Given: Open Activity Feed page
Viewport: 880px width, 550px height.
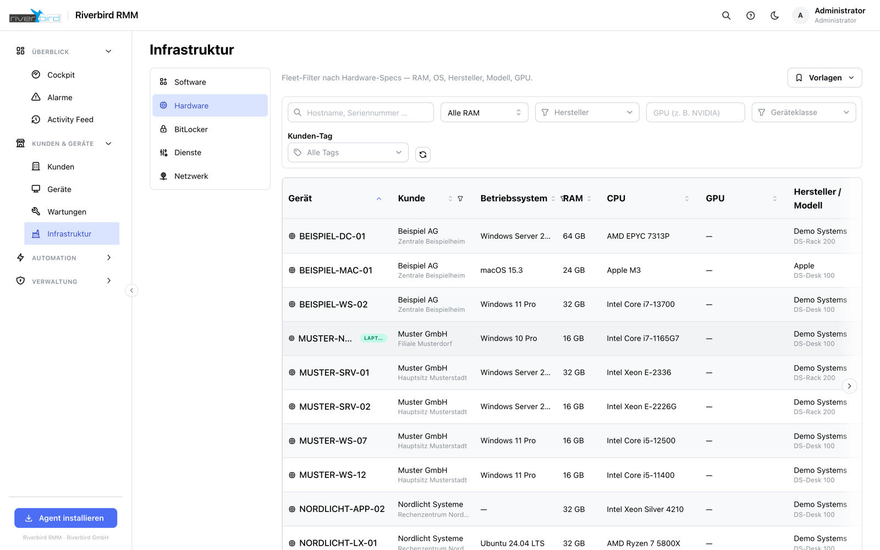Looking at the screenshot, I should tap(72, 119).
